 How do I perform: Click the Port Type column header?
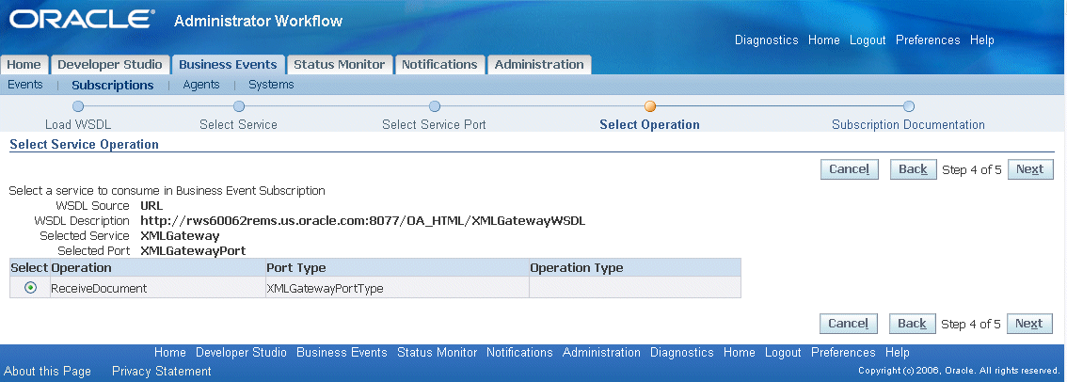coord(397,267)
